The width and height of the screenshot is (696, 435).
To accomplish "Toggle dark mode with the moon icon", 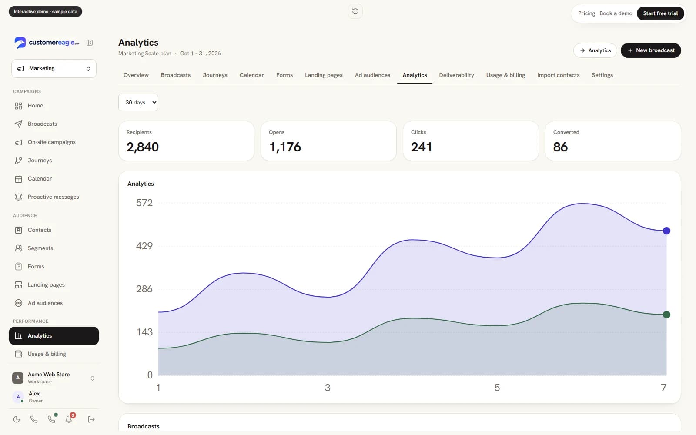I will pyautogui.click(x=17, y=419).
